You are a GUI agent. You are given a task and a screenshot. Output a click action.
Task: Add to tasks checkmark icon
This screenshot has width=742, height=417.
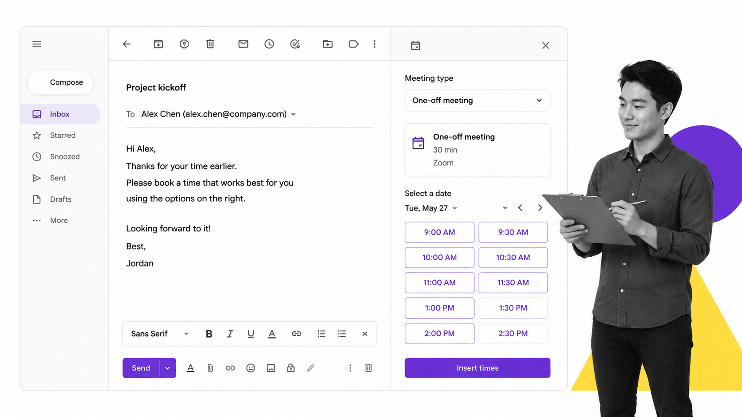(295, 44)
